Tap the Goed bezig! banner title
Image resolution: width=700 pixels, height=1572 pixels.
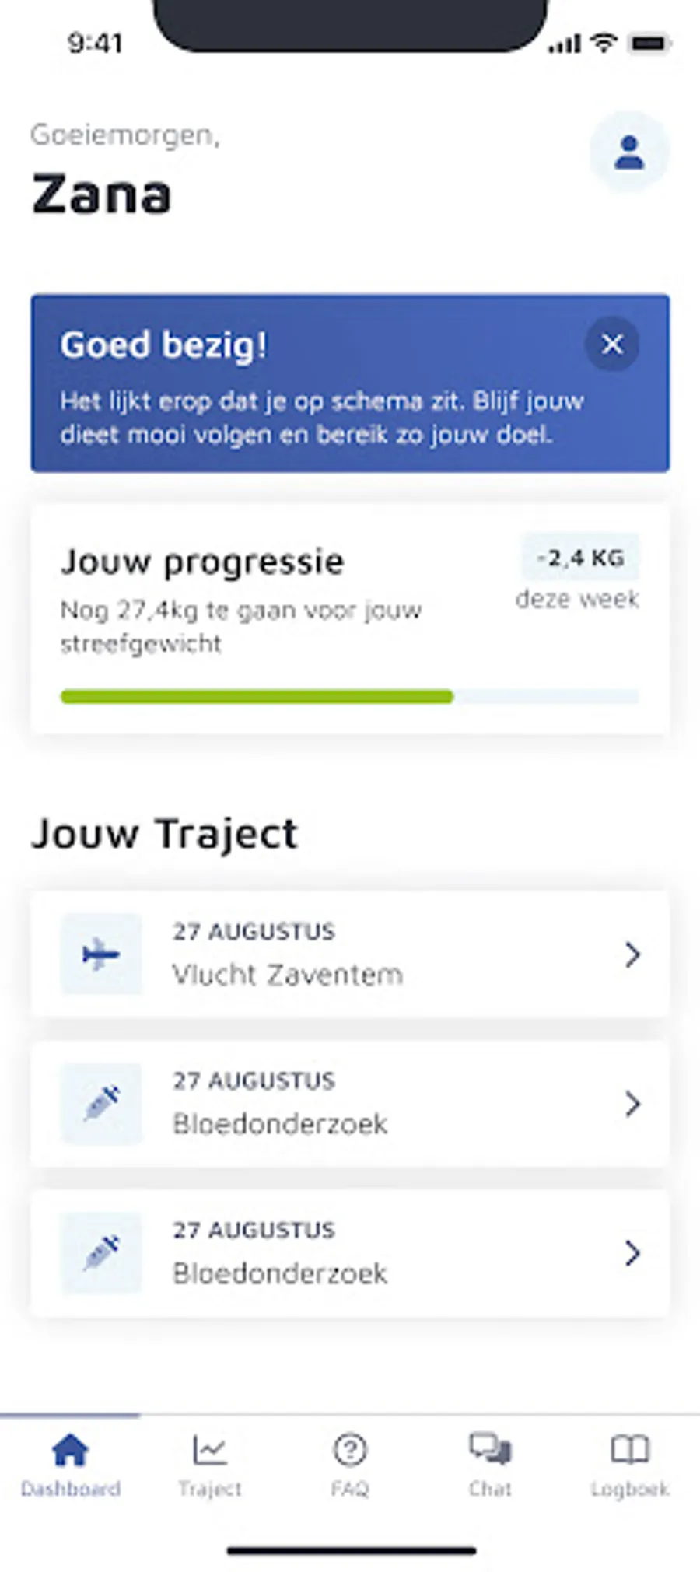coord(163,345)
